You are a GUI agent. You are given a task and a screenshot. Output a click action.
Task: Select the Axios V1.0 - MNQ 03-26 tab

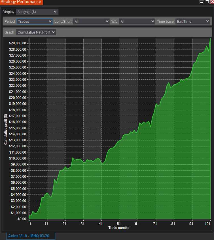[31, 236]
